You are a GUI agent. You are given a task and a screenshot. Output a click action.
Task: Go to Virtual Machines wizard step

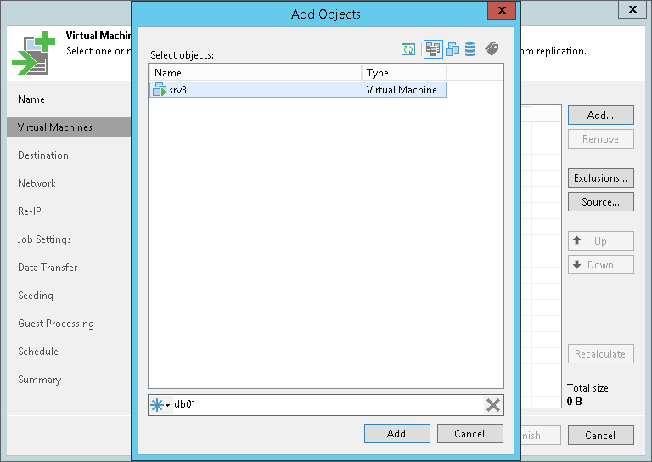coord(69,127)
